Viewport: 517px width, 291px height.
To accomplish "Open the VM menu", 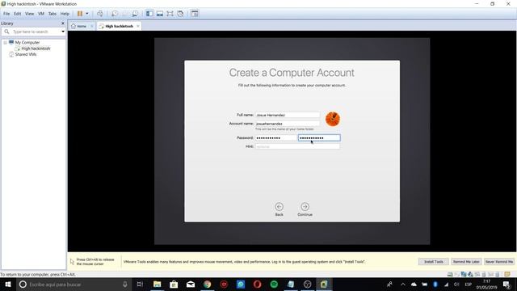I will point(41,14).
